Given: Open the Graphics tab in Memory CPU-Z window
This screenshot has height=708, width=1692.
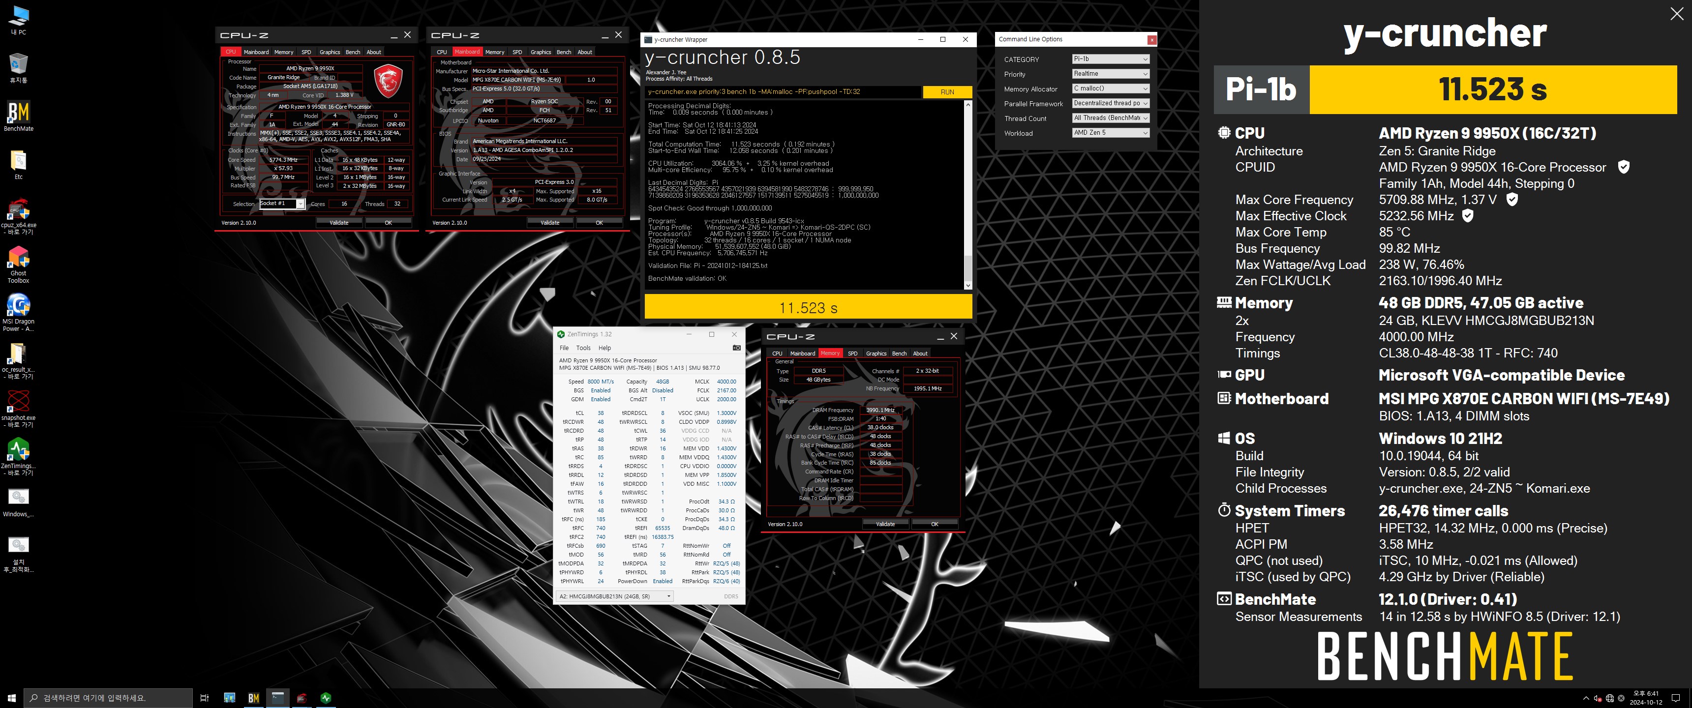Looking at the screenshot, I should coord(876,354).
